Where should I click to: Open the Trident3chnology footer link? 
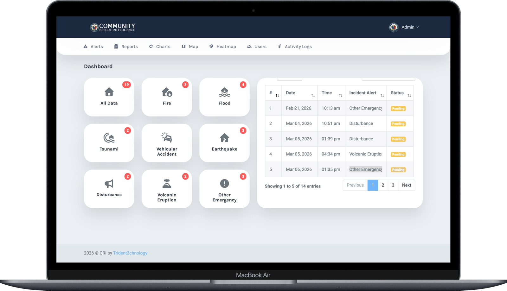point(130,253)
